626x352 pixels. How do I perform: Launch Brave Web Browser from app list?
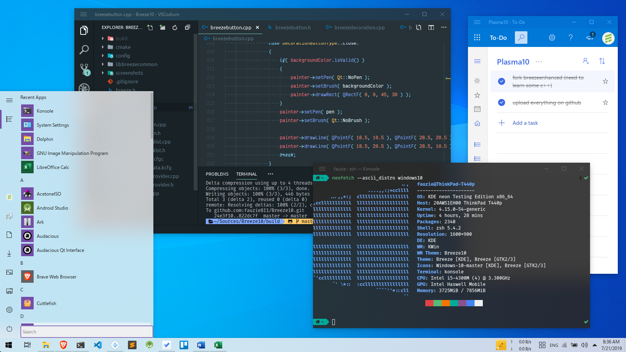(x=85, y=277)
